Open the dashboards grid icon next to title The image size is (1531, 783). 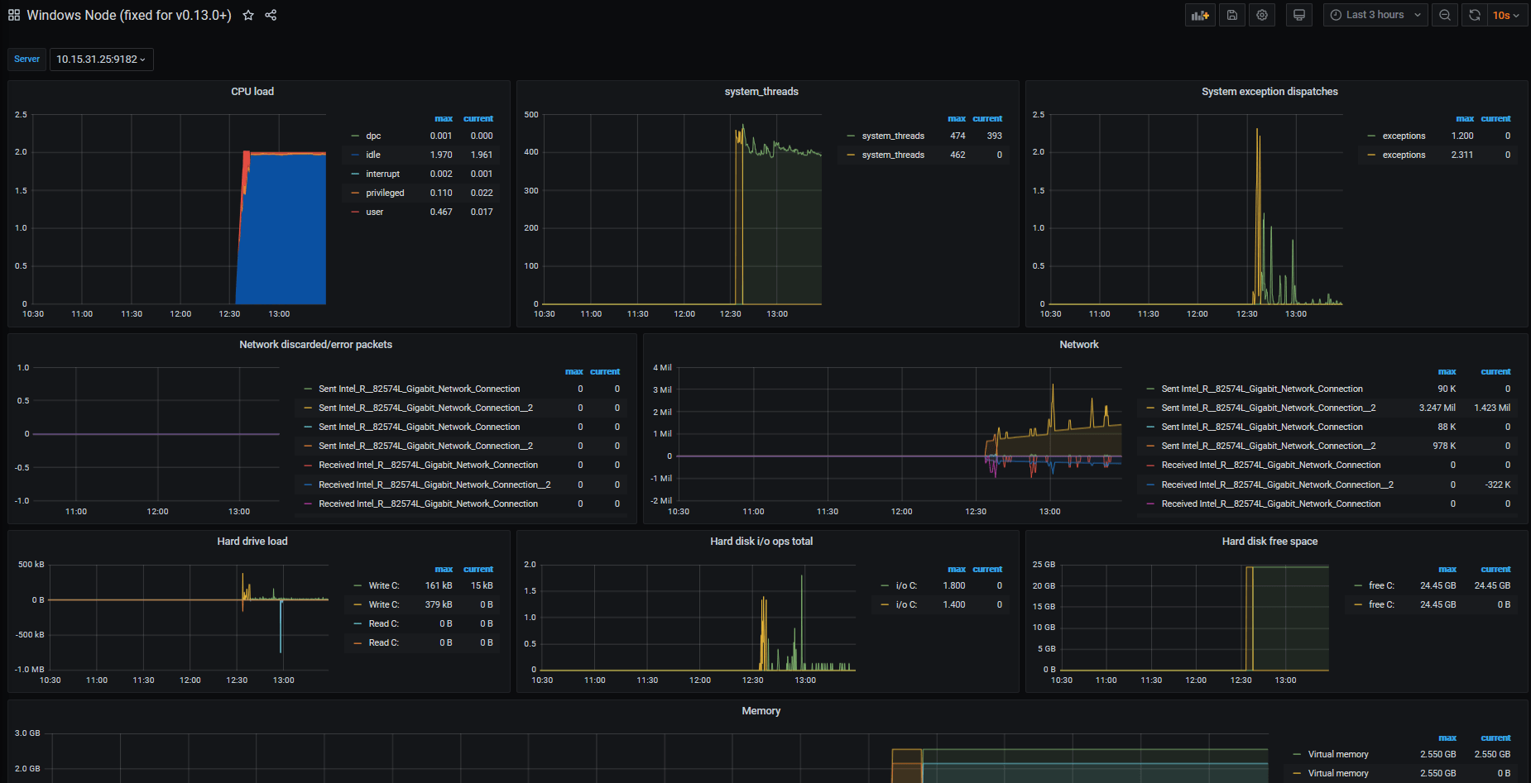[x=13, y=14]
